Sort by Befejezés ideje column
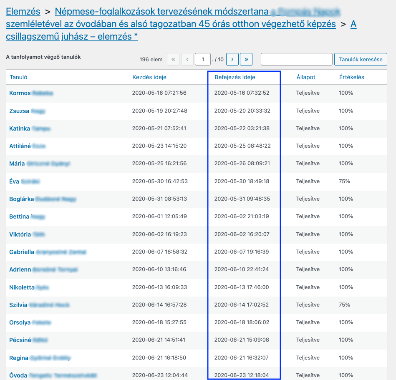396x380 pixels. (235, 77)
